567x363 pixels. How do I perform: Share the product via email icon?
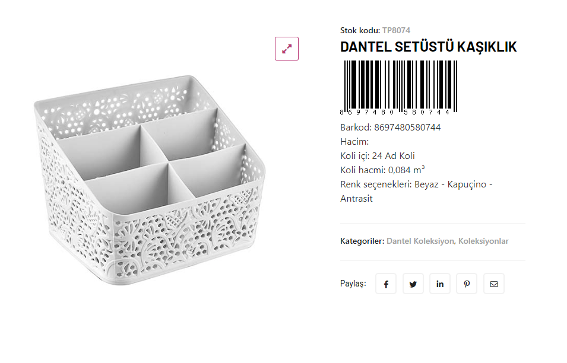pos(494,284)
